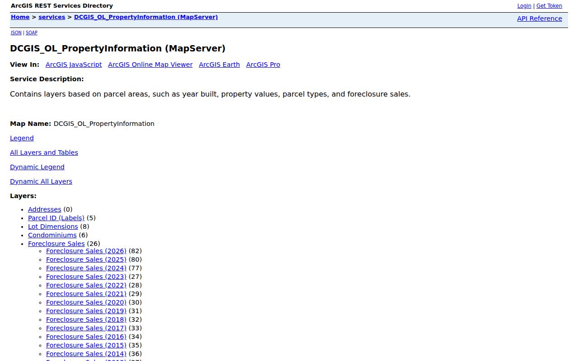Open the Dynamic Legend link

37,167
